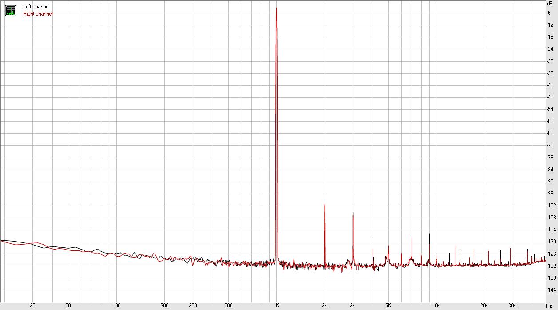Click the -144 value on dB axis

coord(551,290)
